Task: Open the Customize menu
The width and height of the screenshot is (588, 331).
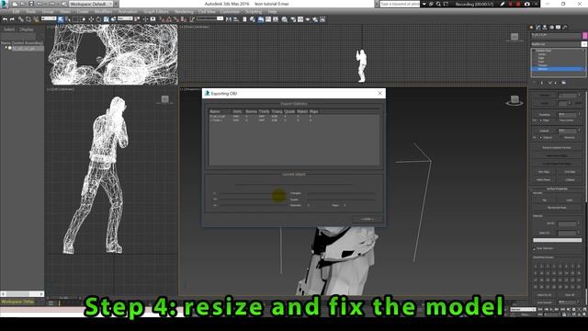Action: pos(230,12)
